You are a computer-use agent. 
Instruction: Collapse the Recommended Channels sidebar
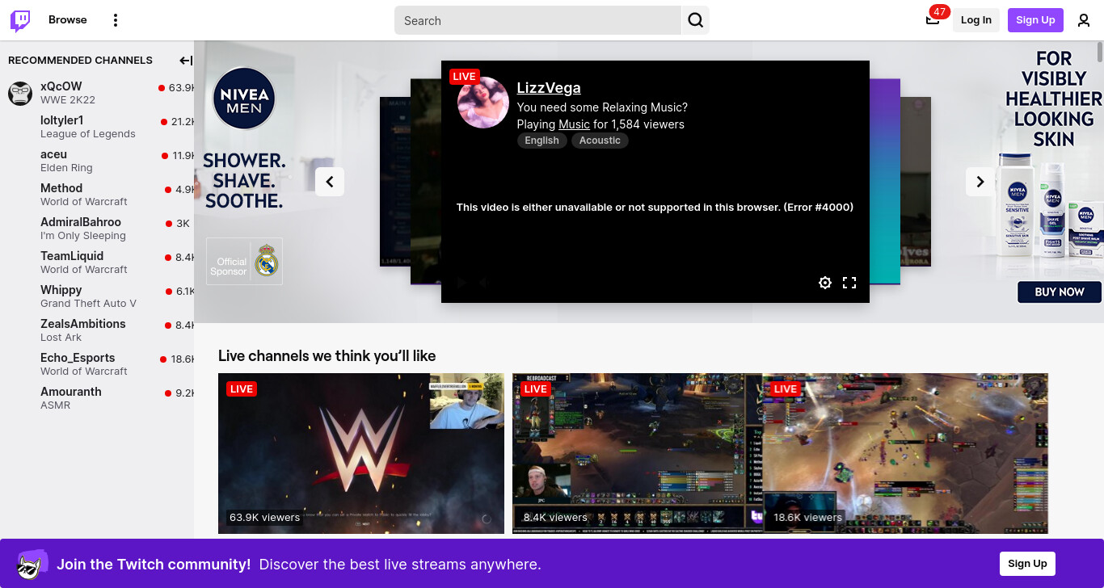186,61
